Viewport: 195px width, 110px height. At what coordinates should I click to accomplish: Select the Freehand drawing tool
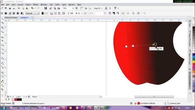[x=2, y=37]
